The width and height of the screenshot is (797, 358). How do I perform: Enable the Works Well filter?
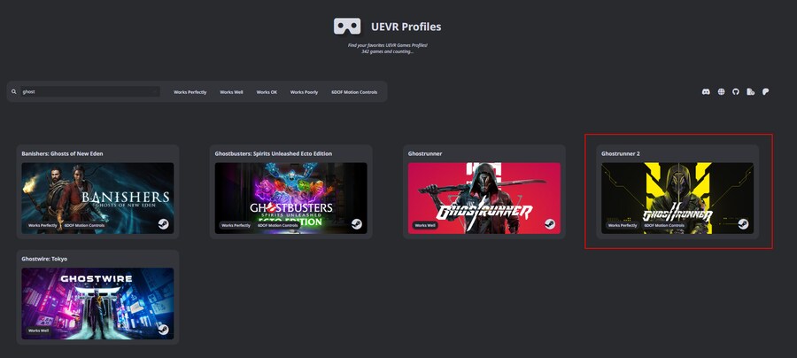pyautogui.click(x=231, y=92)
